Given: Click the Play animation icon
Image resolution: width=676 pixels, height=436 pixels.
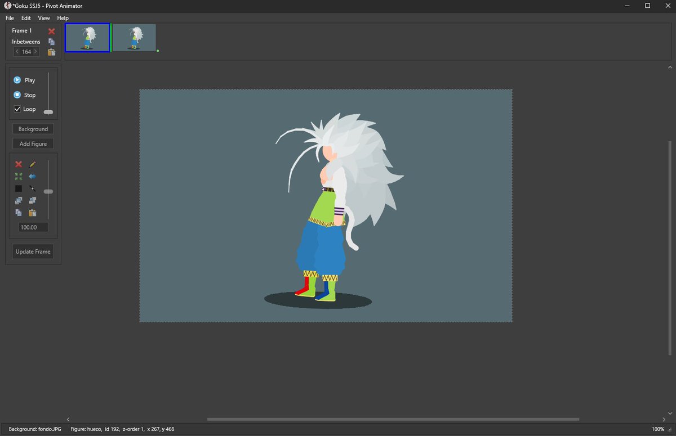Looking at the screenshot, I should tap(17, 80).
